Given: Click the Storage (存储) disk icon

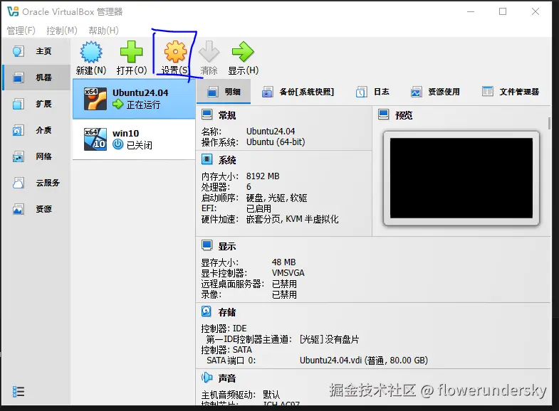Looking at the screenshot, I should (x=207, y=311).
